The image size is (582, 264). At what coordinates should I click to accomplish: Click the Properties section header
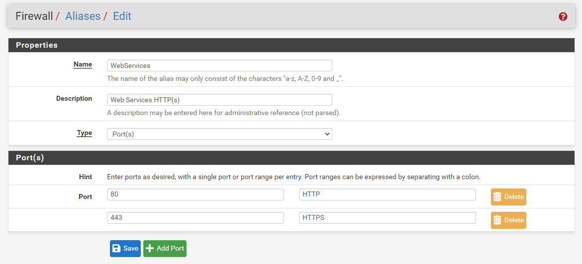(291, 45)
